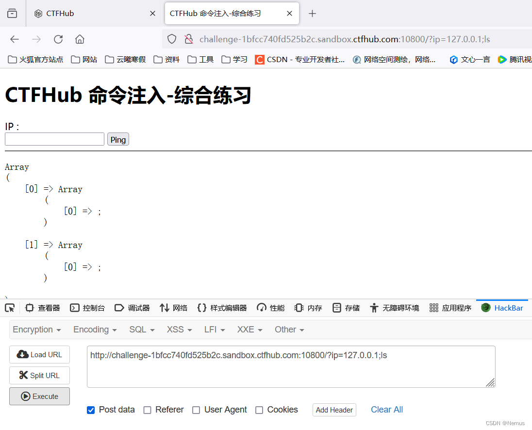Expand the Encryption dropdown
Image resolution: width=532 pixels, height=430 pixels.
coord(36,330)
